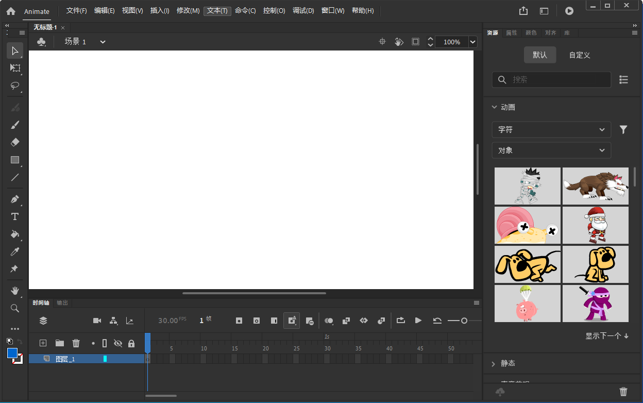Screen dimensions: 643x403
Task: Open the 文件 menu
Action: tap(78, 10)
